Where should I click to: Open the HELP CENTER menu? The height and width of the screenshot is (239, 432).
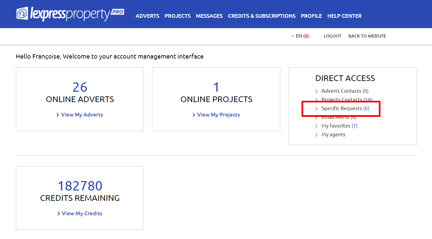[x=345, y=16]
